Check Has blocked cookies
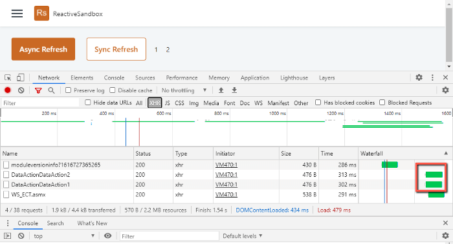 coord(318,102)
